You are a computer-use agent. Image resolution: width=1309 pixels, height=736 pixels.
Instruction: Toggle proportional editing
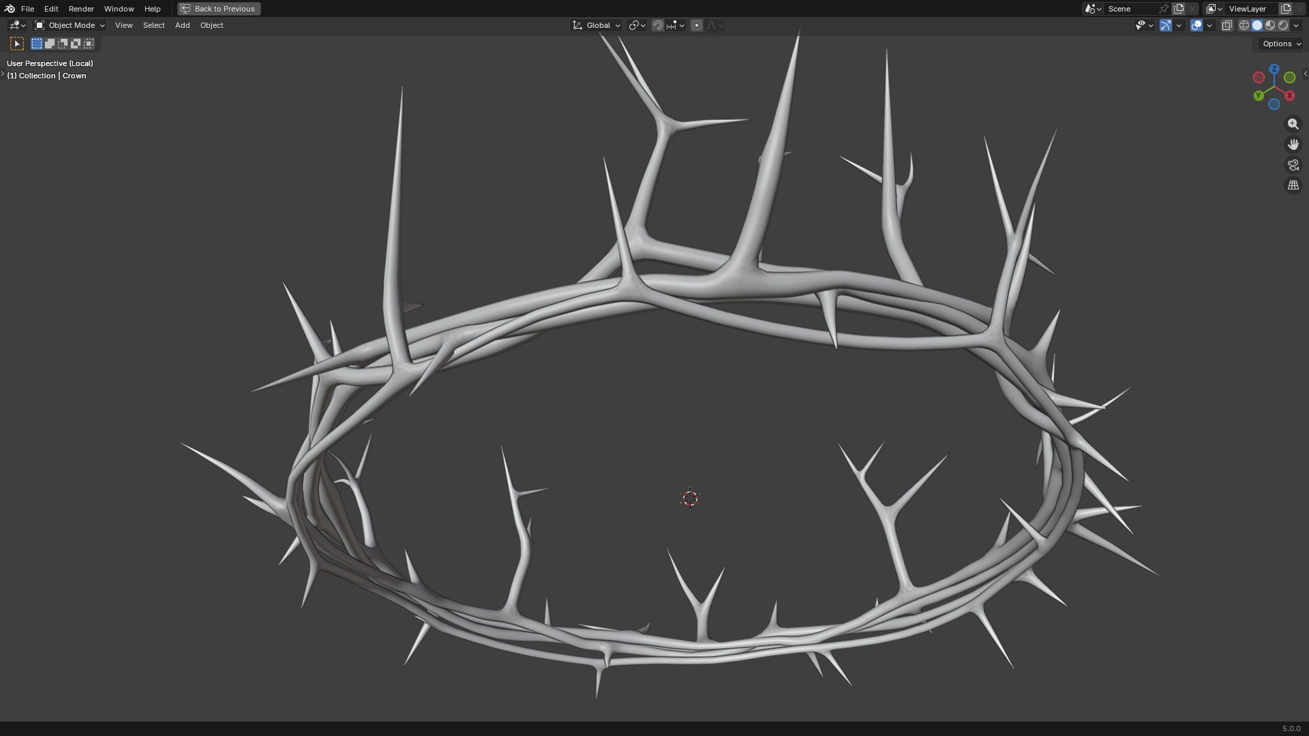point(696,25)
